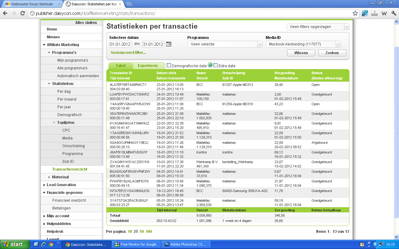Collapse the Programma's submenu
Viewport: 399px width, 249px height.
coord(49,53)
